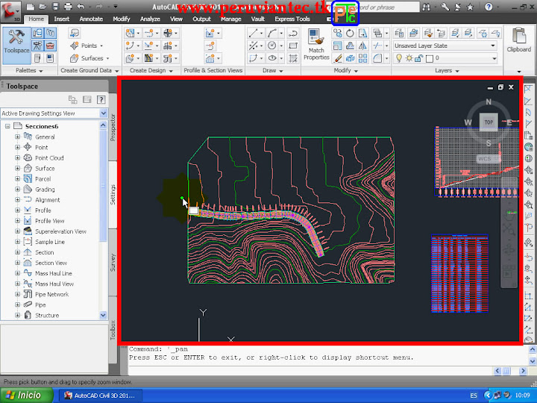Image resolution: width=537 pixels, height=403 pixels.
Task: Click Inicio start button
Action: [x=26, y=395]
